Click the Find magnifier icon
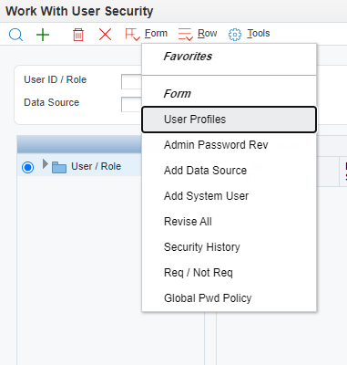This screenshot has height=365, width=347. 15,35
